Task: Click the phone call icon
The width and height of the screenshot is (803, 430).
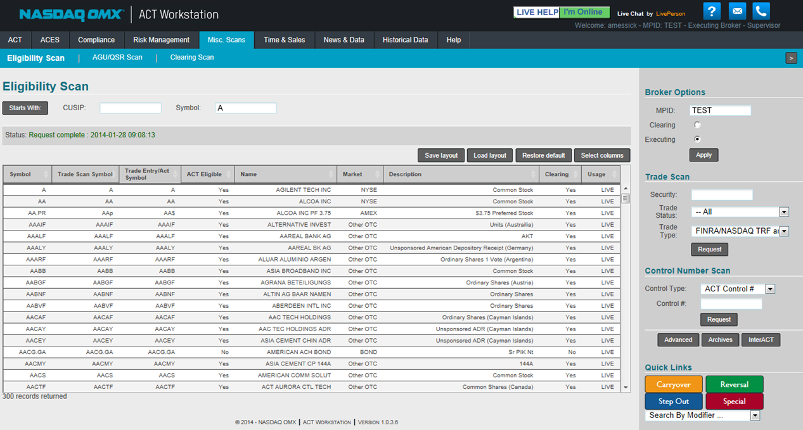Action: coord(761,11)
